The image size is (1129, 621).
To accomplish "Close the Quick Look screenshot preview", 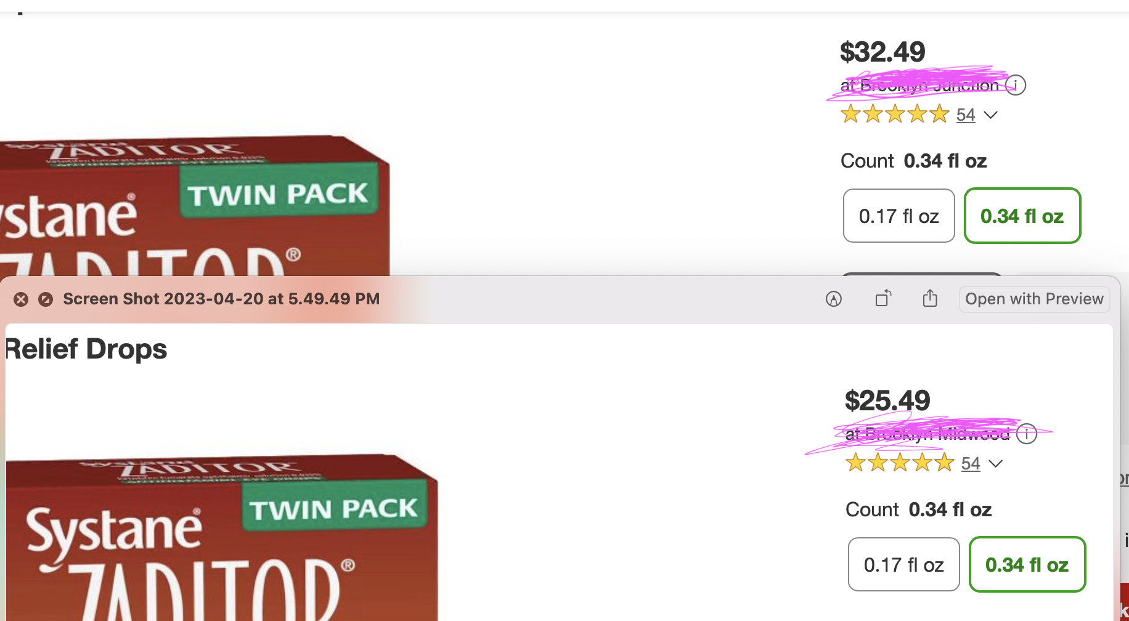I will coord(21,299).
